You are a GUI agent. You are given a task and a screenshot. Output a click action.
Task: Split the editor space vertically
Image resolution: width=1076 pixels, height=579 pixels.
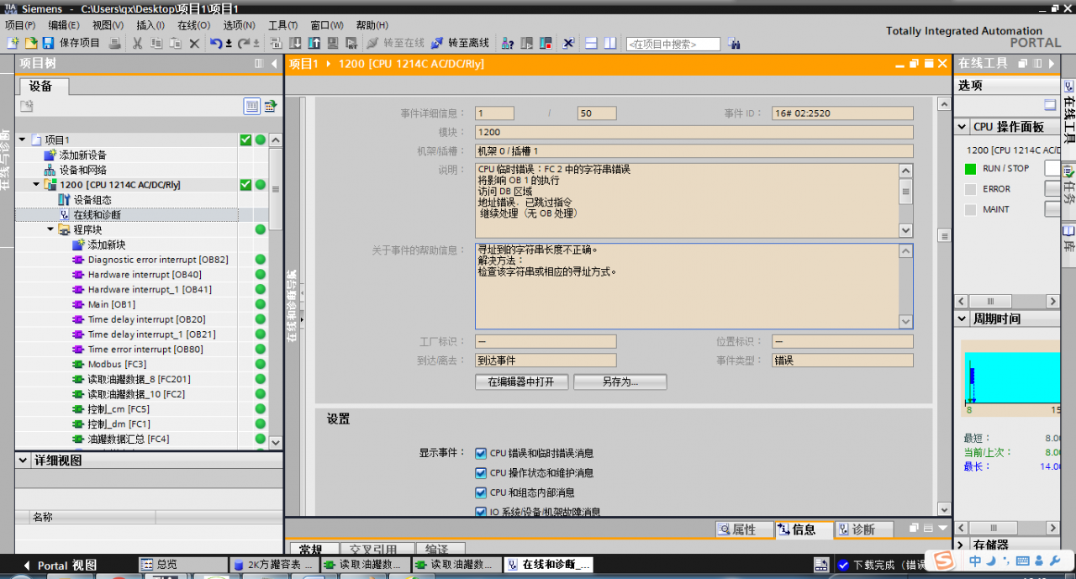[x=610, y=43]
